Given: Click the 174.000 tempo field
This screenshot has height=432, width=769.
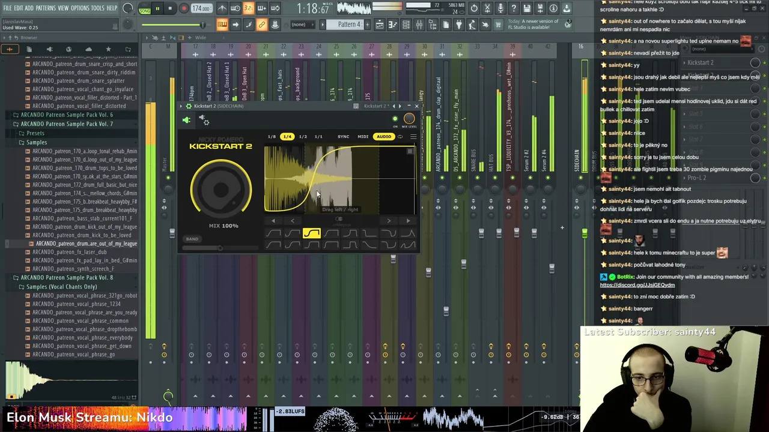Looking at the screenshot, I should point(201,8).
